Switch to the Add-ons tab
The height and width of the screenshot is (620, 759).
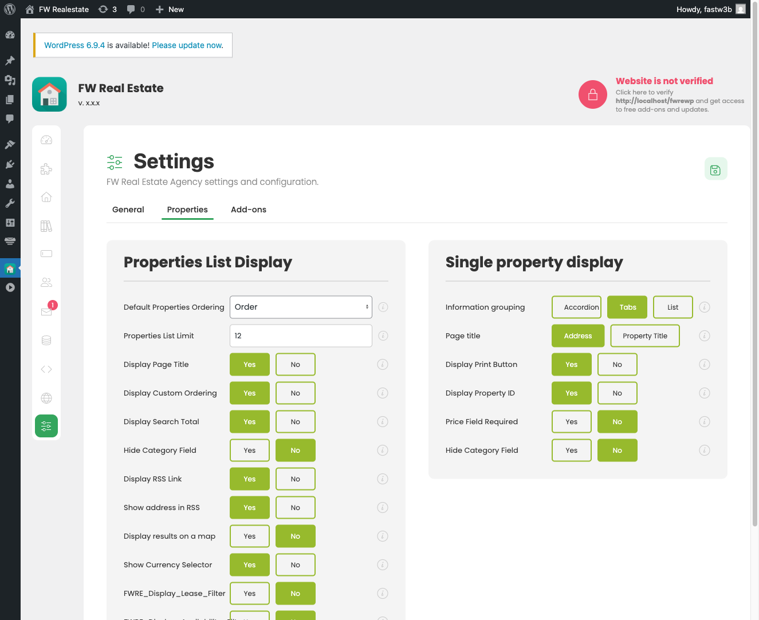[x=248, y=210]
